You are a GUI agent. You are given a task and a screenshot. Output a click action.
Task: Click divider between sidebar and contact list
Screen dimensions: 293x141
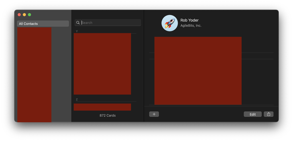coord(72,73)
